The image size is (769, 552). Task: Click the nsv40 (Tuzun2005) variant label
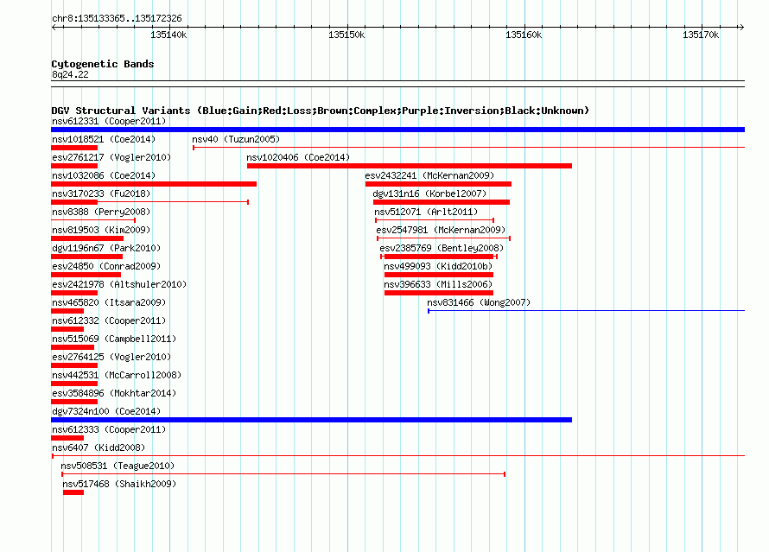[236, 139]
